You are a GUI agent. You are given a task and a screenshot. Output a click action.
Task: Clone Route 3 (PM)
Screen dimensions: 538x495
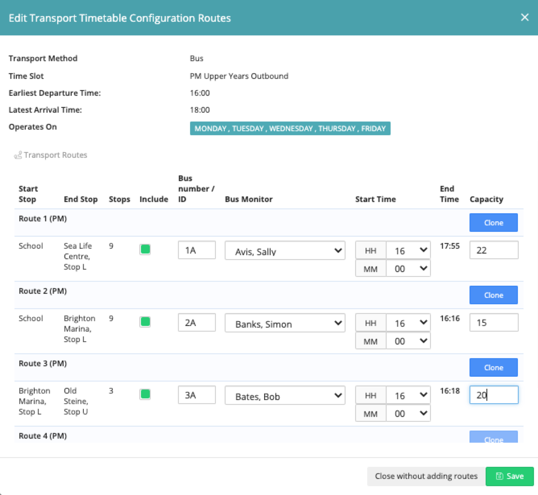click(493, 367)
